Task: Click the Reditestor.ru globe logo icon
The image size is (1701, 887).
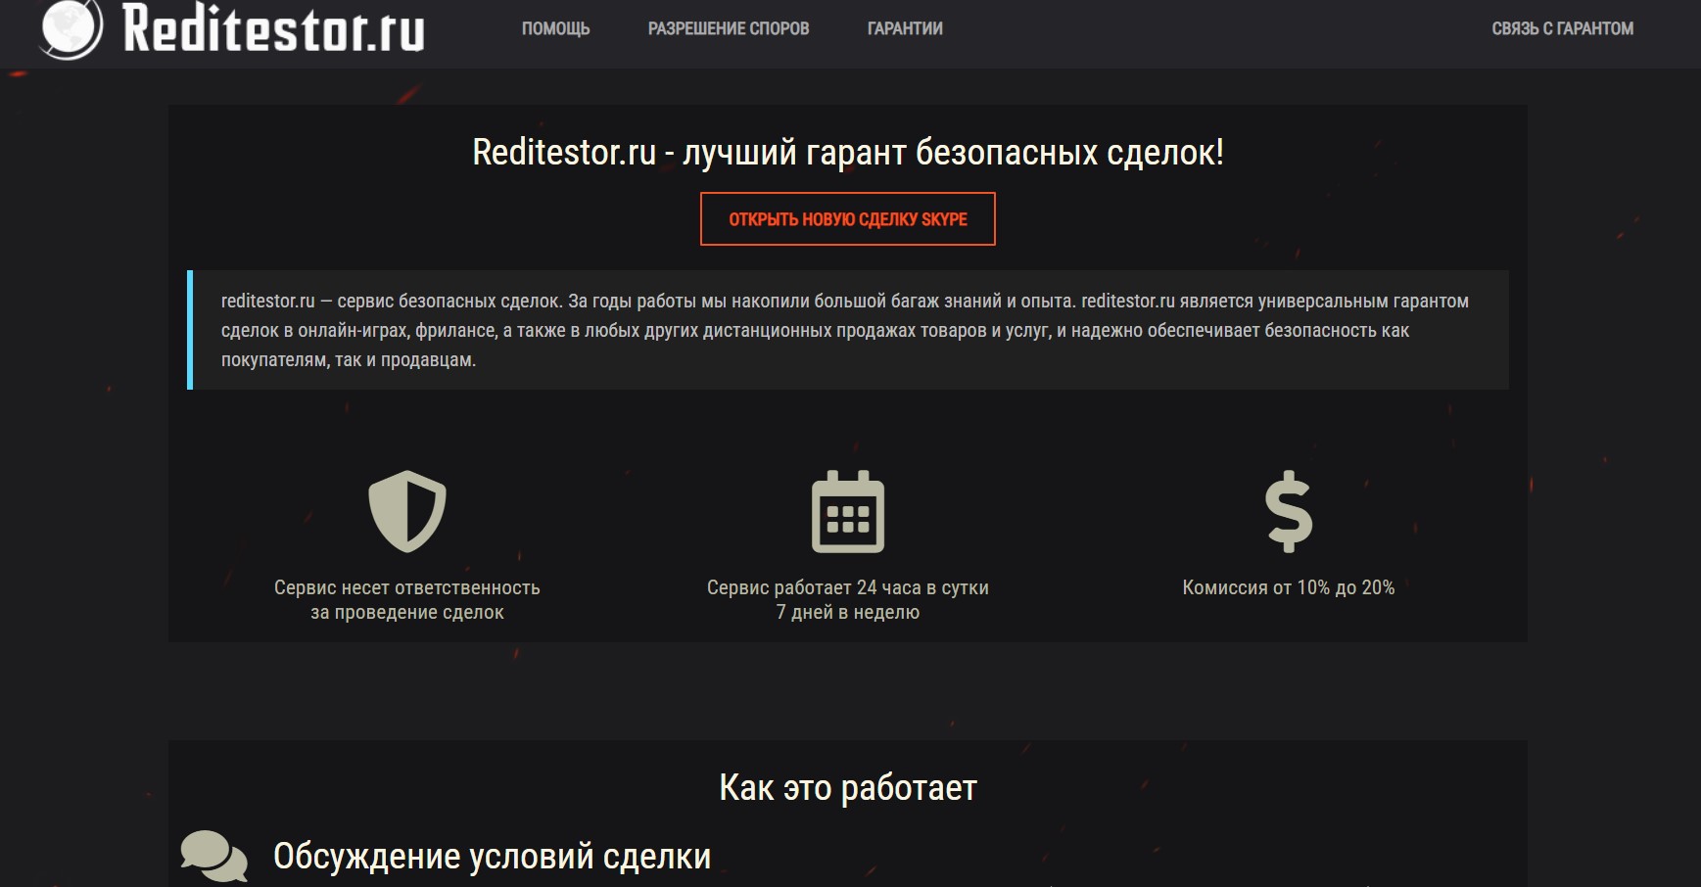Action: coord(71,27)
